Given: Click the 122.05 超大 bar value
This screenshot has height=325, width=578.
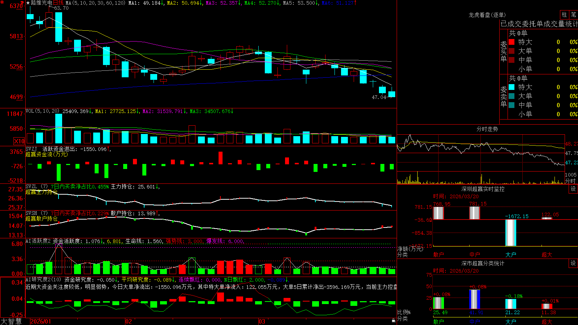Looking at the screenshot, I should 550,214.
